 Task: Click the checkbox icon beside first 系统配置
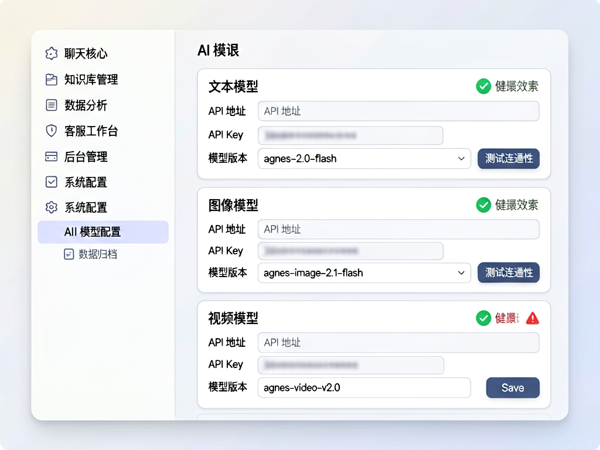click(x=52, y=182)
